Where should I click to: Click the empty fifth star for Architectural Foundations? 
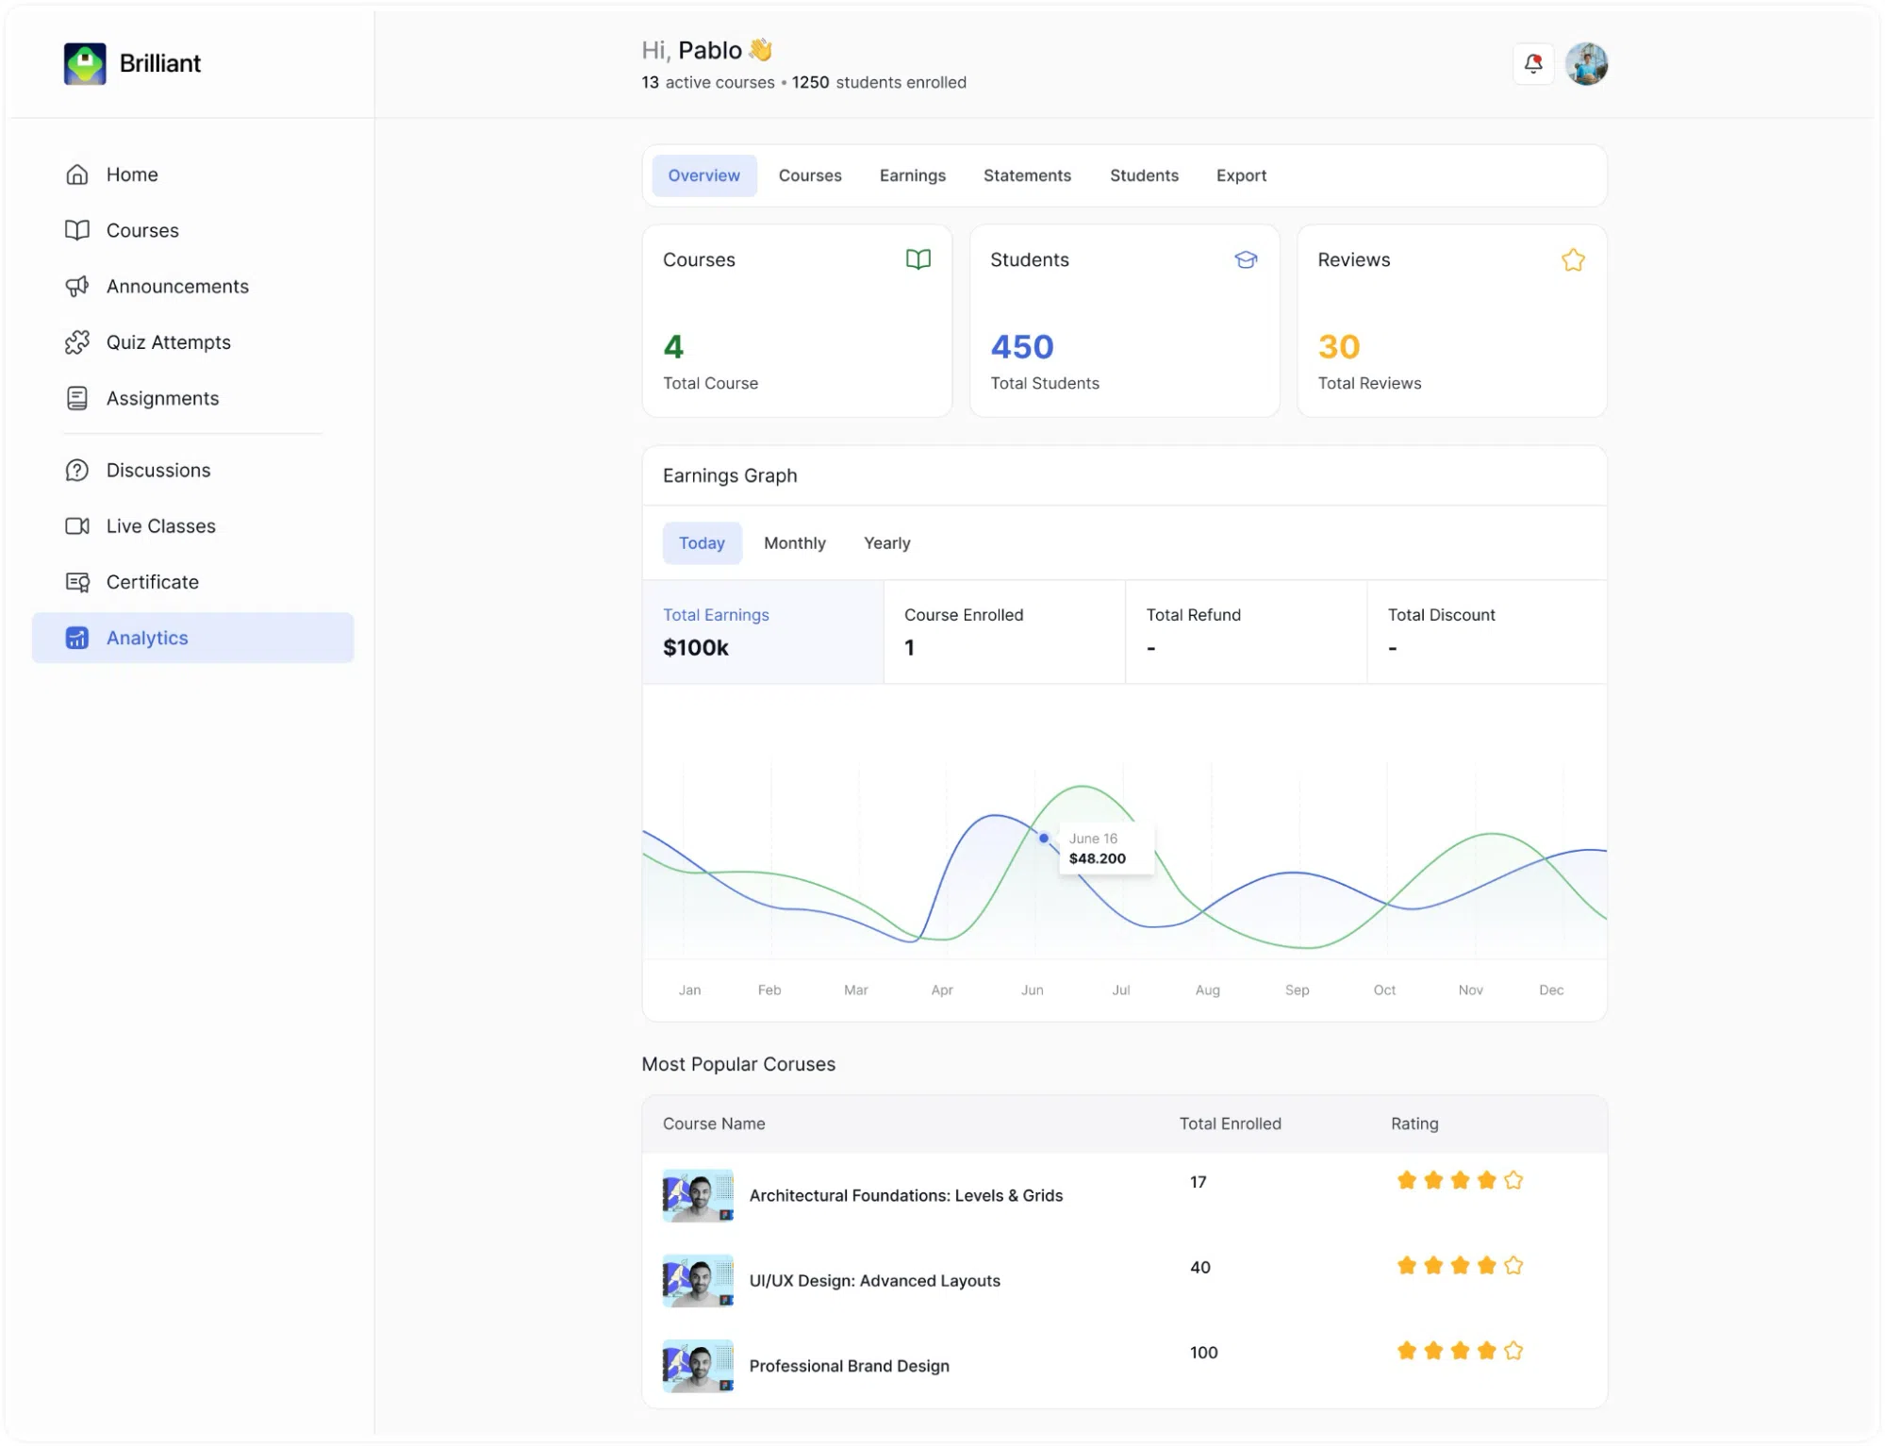(1513, 1180)
